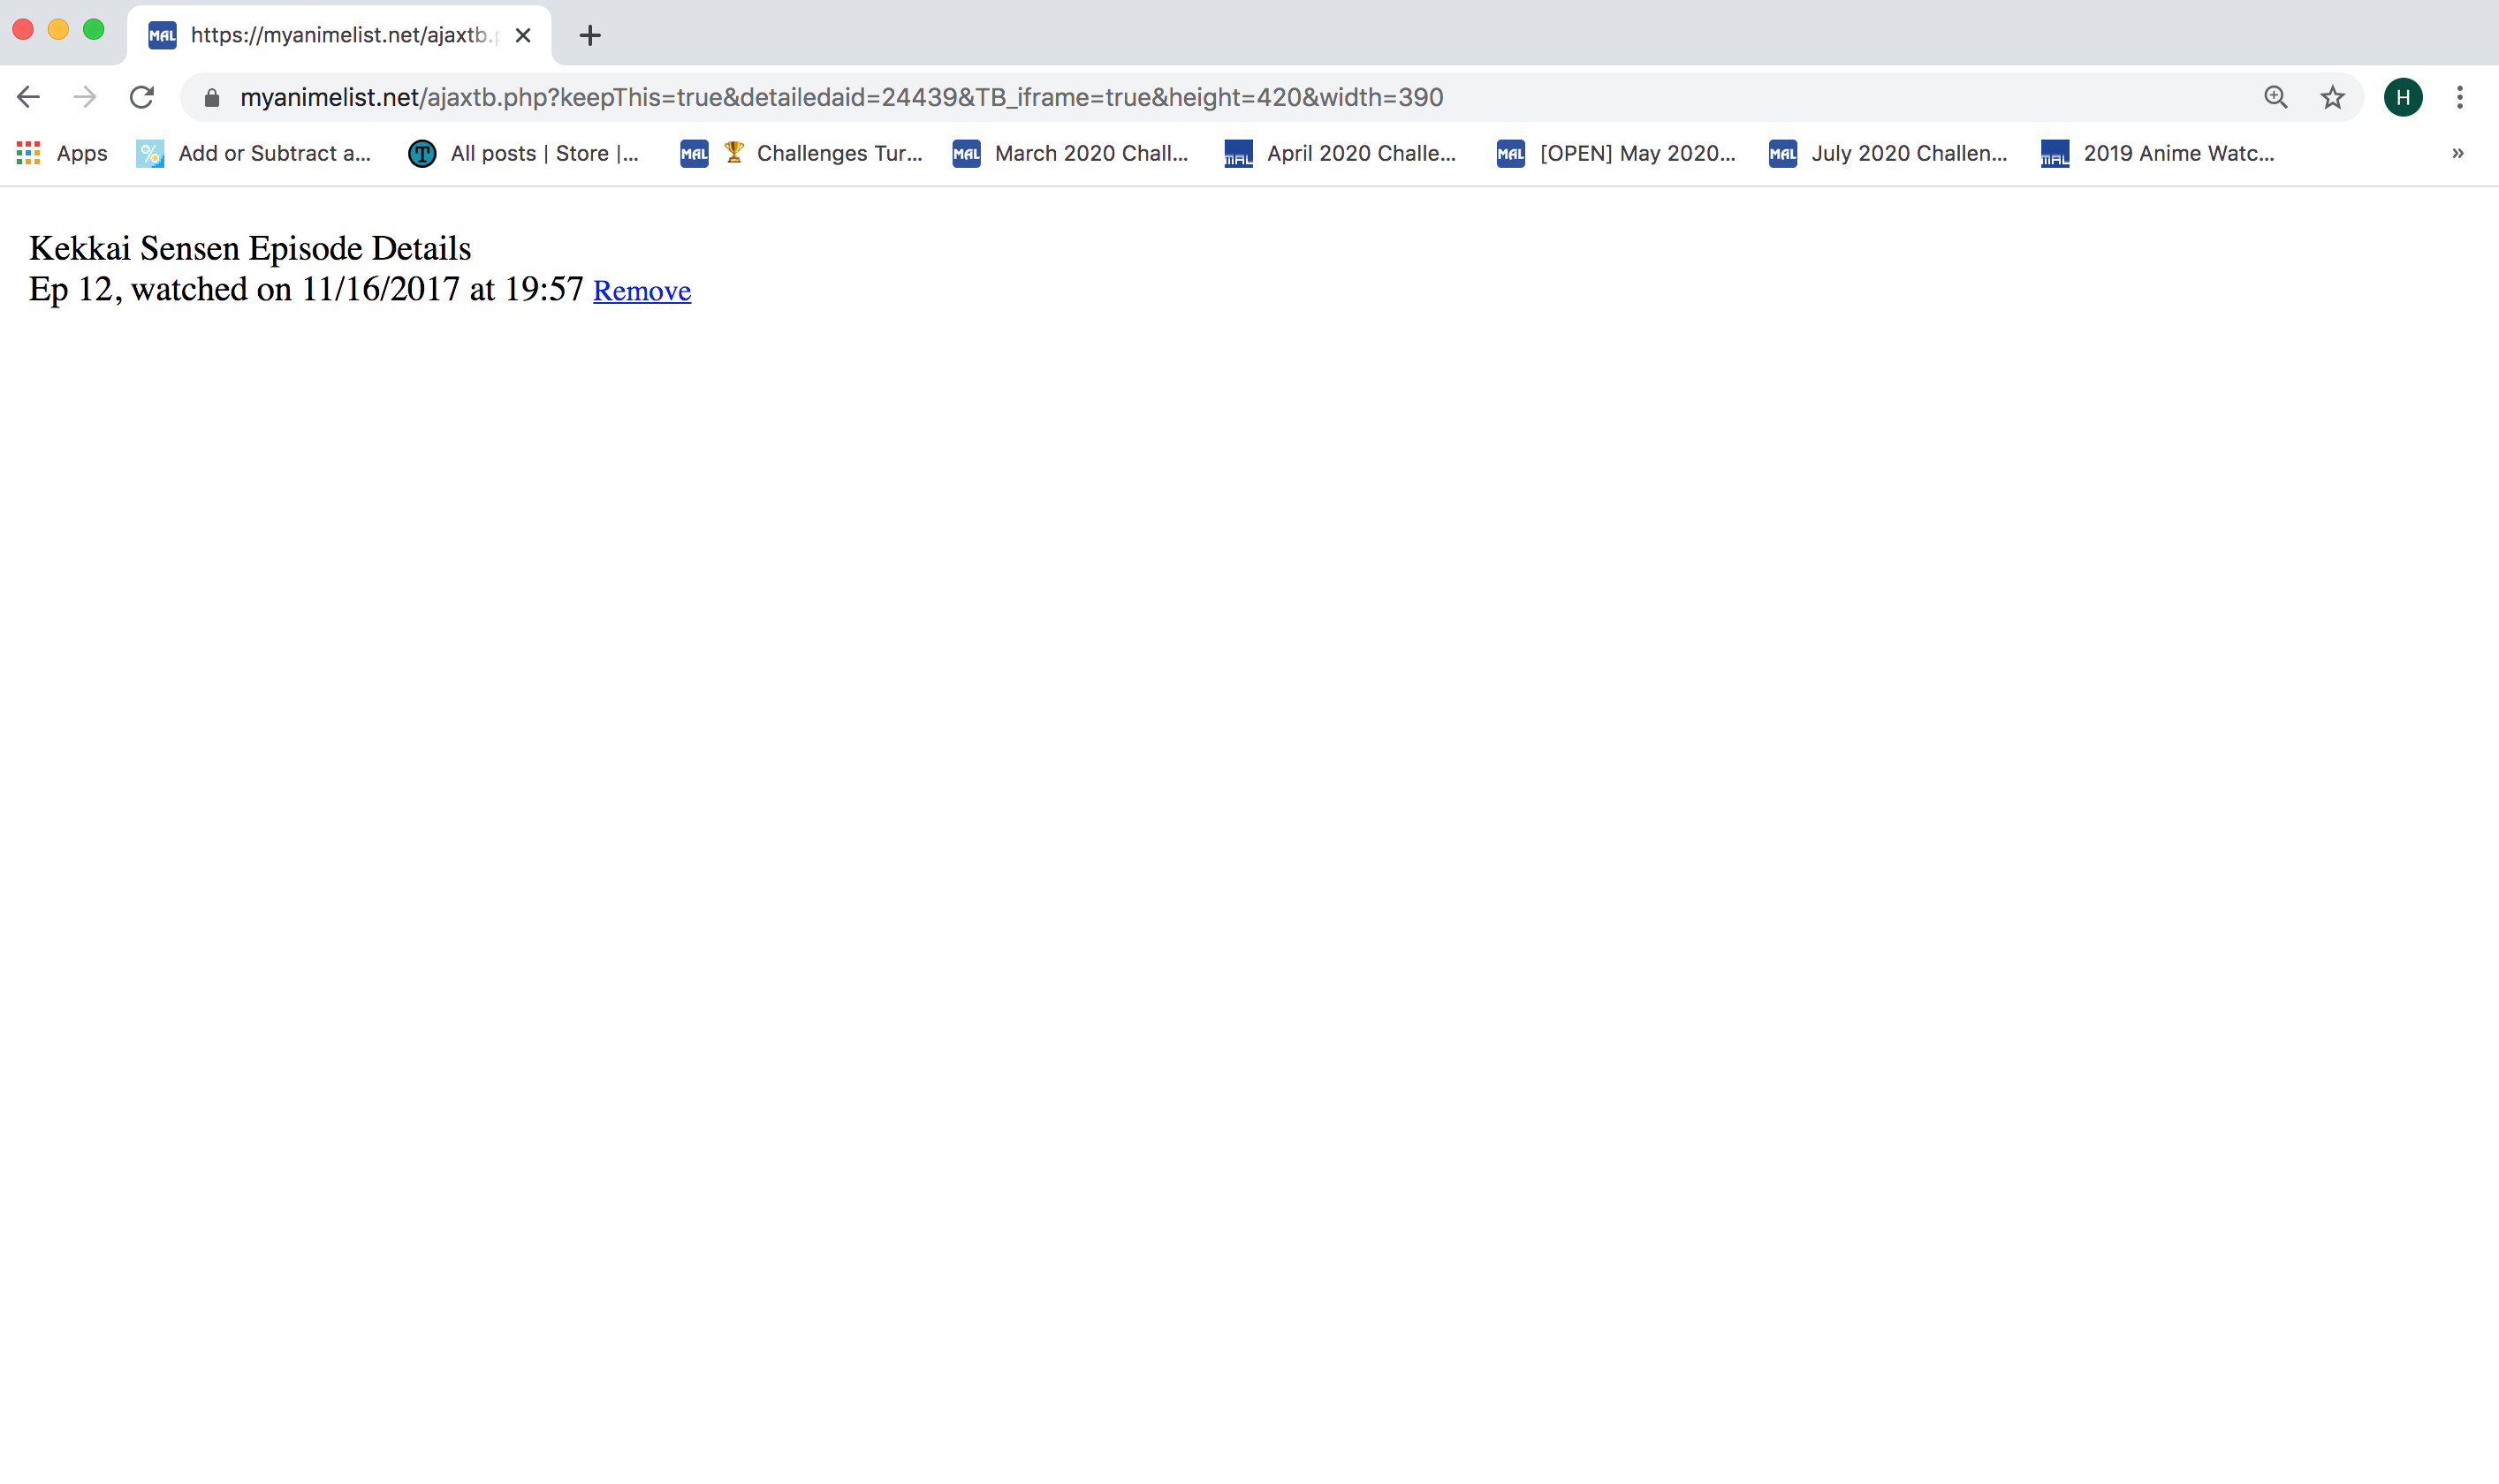This screenshot has width=2499, height=1484.
Task: Open March 2020 Chall... bookmark
Action: tap(1070, 153)
